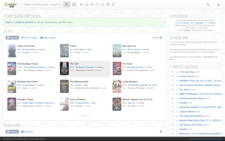225x141 pixels.
Task: Open the language flag dropdown
Action: [218, 5]
